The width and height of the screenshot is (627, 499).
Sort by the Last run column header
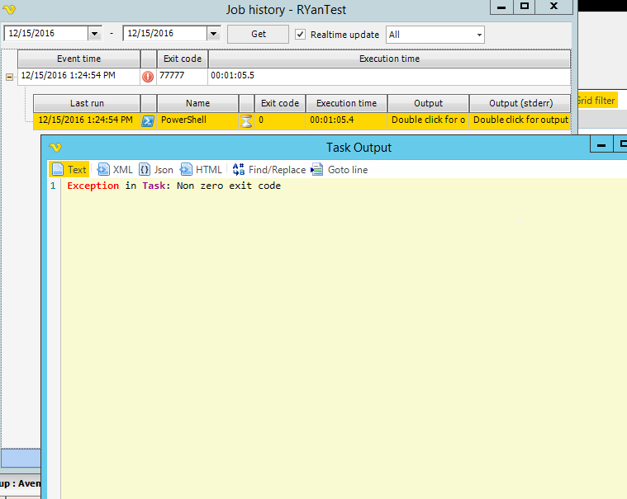pyautogui.click(x=87, y=103)
